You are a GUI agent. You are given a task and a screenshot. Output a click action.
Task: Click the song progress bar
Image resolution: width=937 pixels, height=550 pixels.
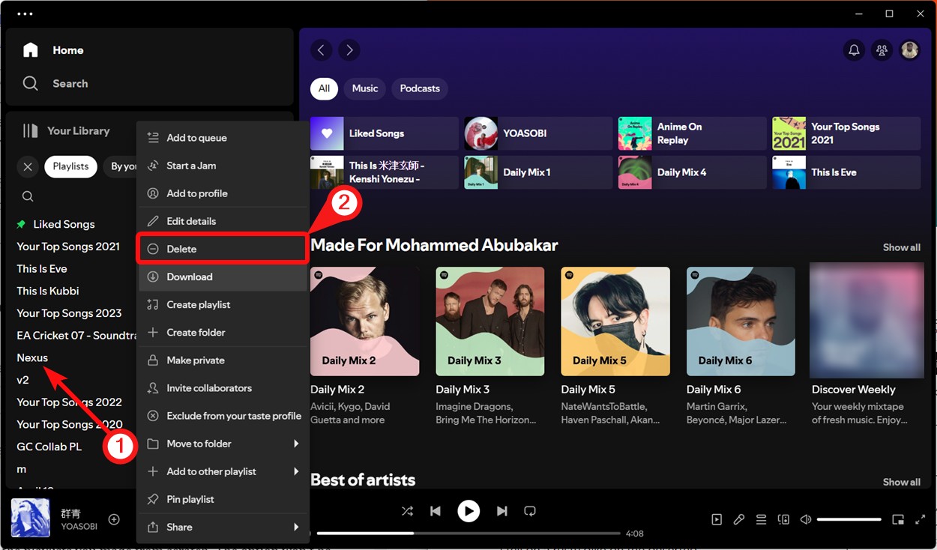tap(468, 533)
